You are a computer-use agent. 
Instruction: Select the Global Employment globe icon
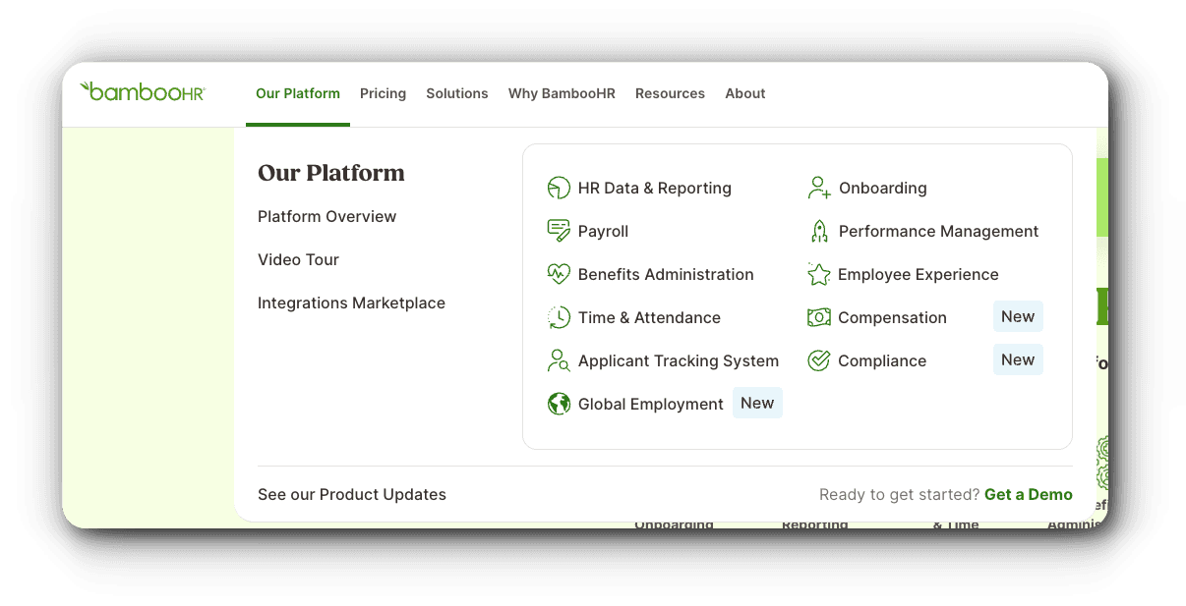click(559, 403)
